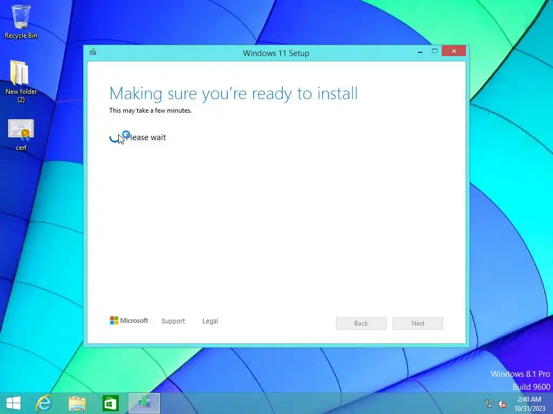553x414 pixels.
Task: Click the "Making sure you're ready to install" heading
Action: [233, 94]
